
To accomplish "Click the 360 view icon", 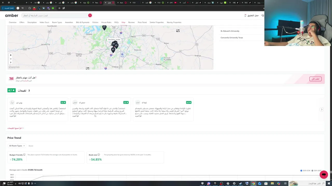I will click(11, 79).
